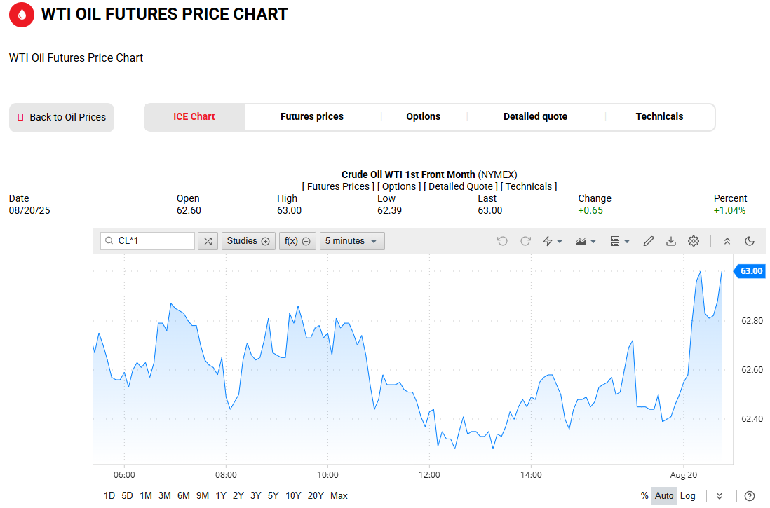Add a study with Studies button
Viewport: 770px width, 508px height.
(x=248, y=241)
